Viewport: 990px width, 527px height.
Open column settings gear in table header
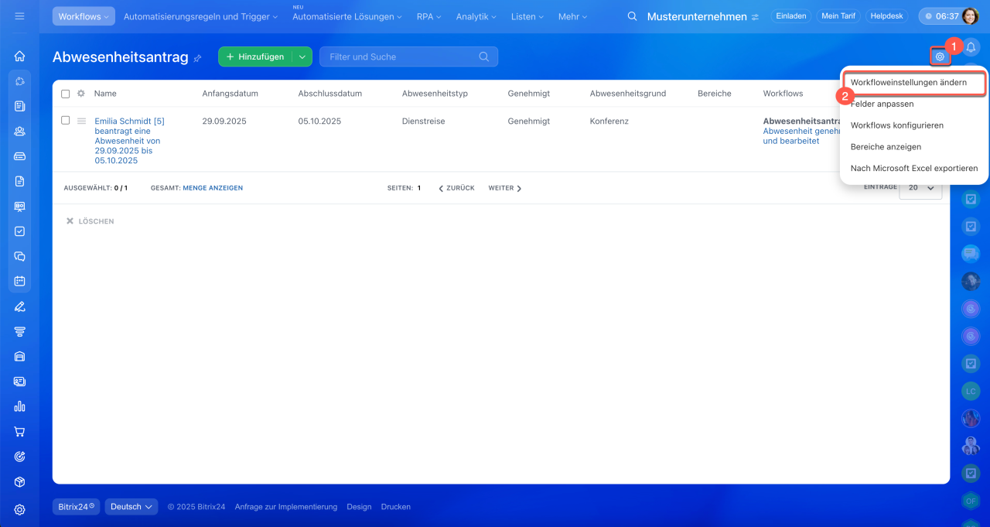[x=80, y=94]
